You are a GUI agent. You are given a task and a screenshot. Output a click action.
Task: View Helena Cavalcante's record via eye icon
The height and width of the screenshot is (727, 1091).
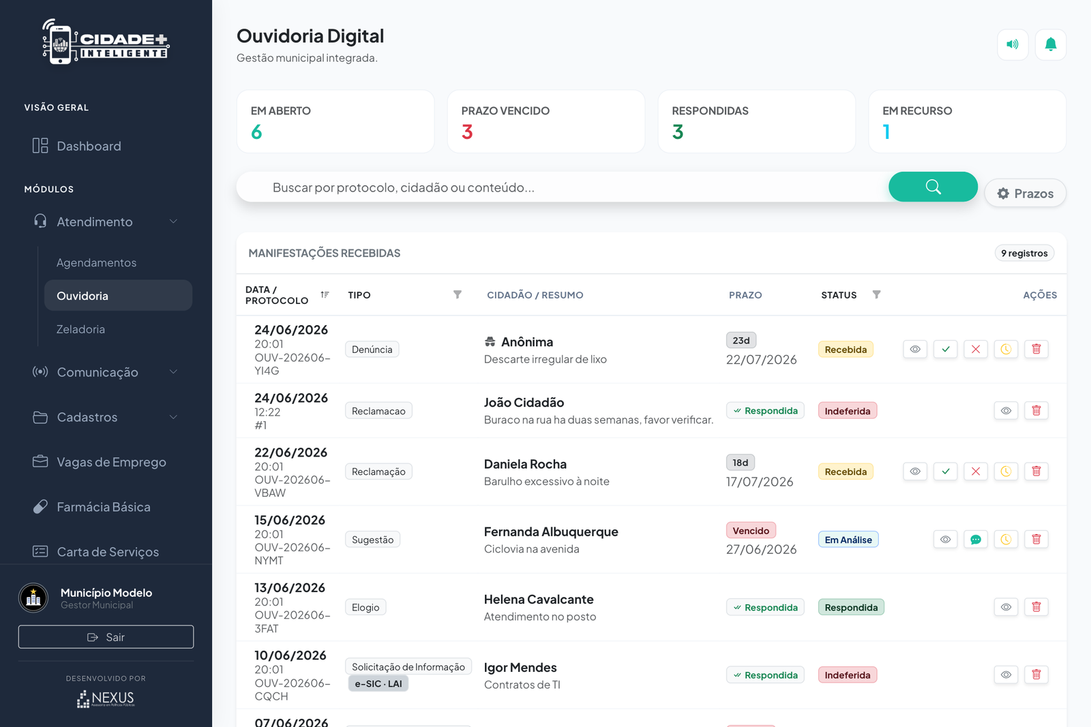[x=1006, y=606]
